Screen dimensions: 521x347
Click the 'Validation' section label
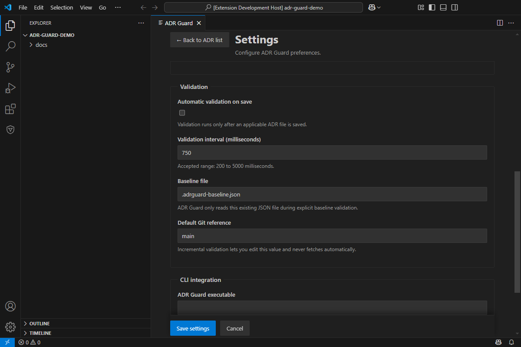point(194,87)
